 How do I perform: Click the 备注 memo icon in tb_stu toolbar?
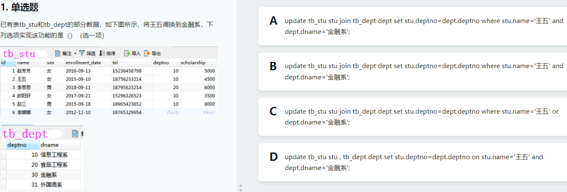coord(58,53)
